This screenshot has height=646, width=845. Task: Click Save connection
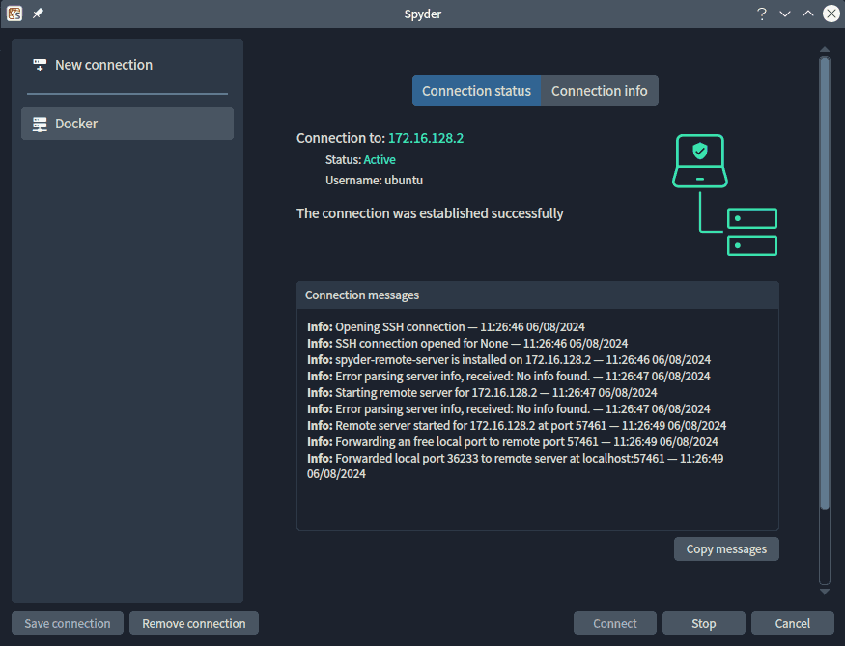coord(67,623)
